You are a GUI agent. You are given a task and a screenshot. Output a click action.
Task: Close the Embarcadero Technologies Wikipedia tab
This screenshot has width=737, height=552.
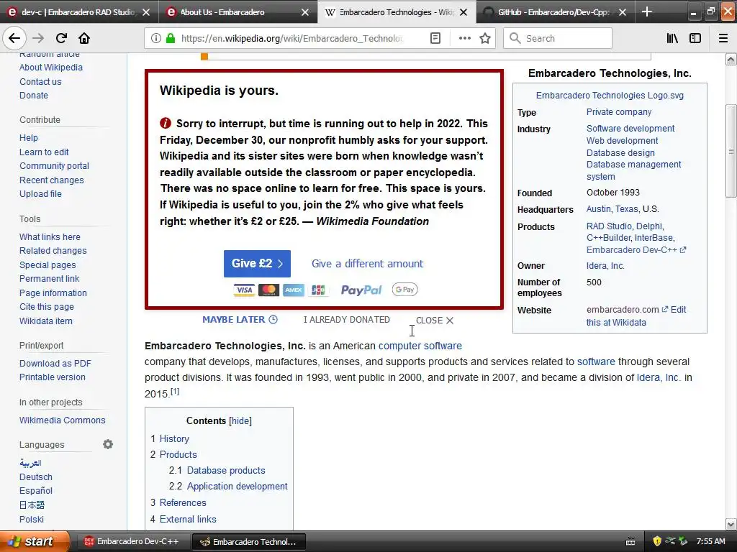coord(464,12)
